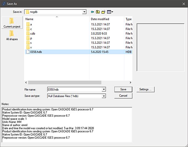Select folder 'v' in the list
This screenshot has height=147, width=188.
[x=31, y=47]
